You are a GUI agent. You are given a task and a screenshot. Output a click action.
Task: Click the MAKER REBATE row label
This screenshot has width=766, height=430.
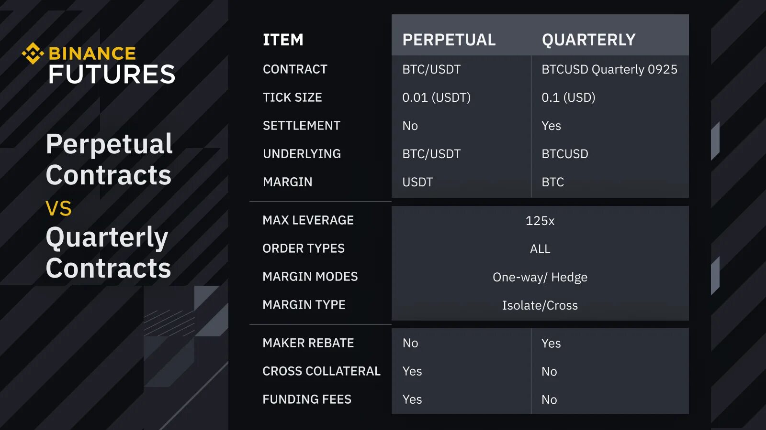point(308,343)
